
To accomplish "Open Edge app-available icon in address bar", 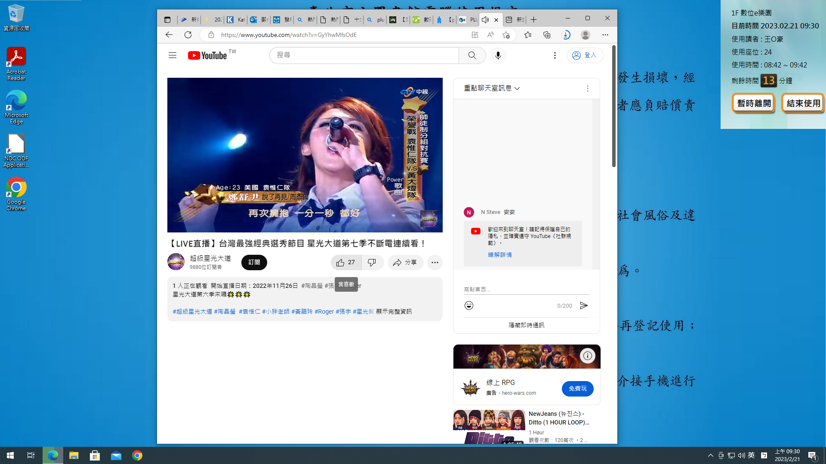I will 475,35.
